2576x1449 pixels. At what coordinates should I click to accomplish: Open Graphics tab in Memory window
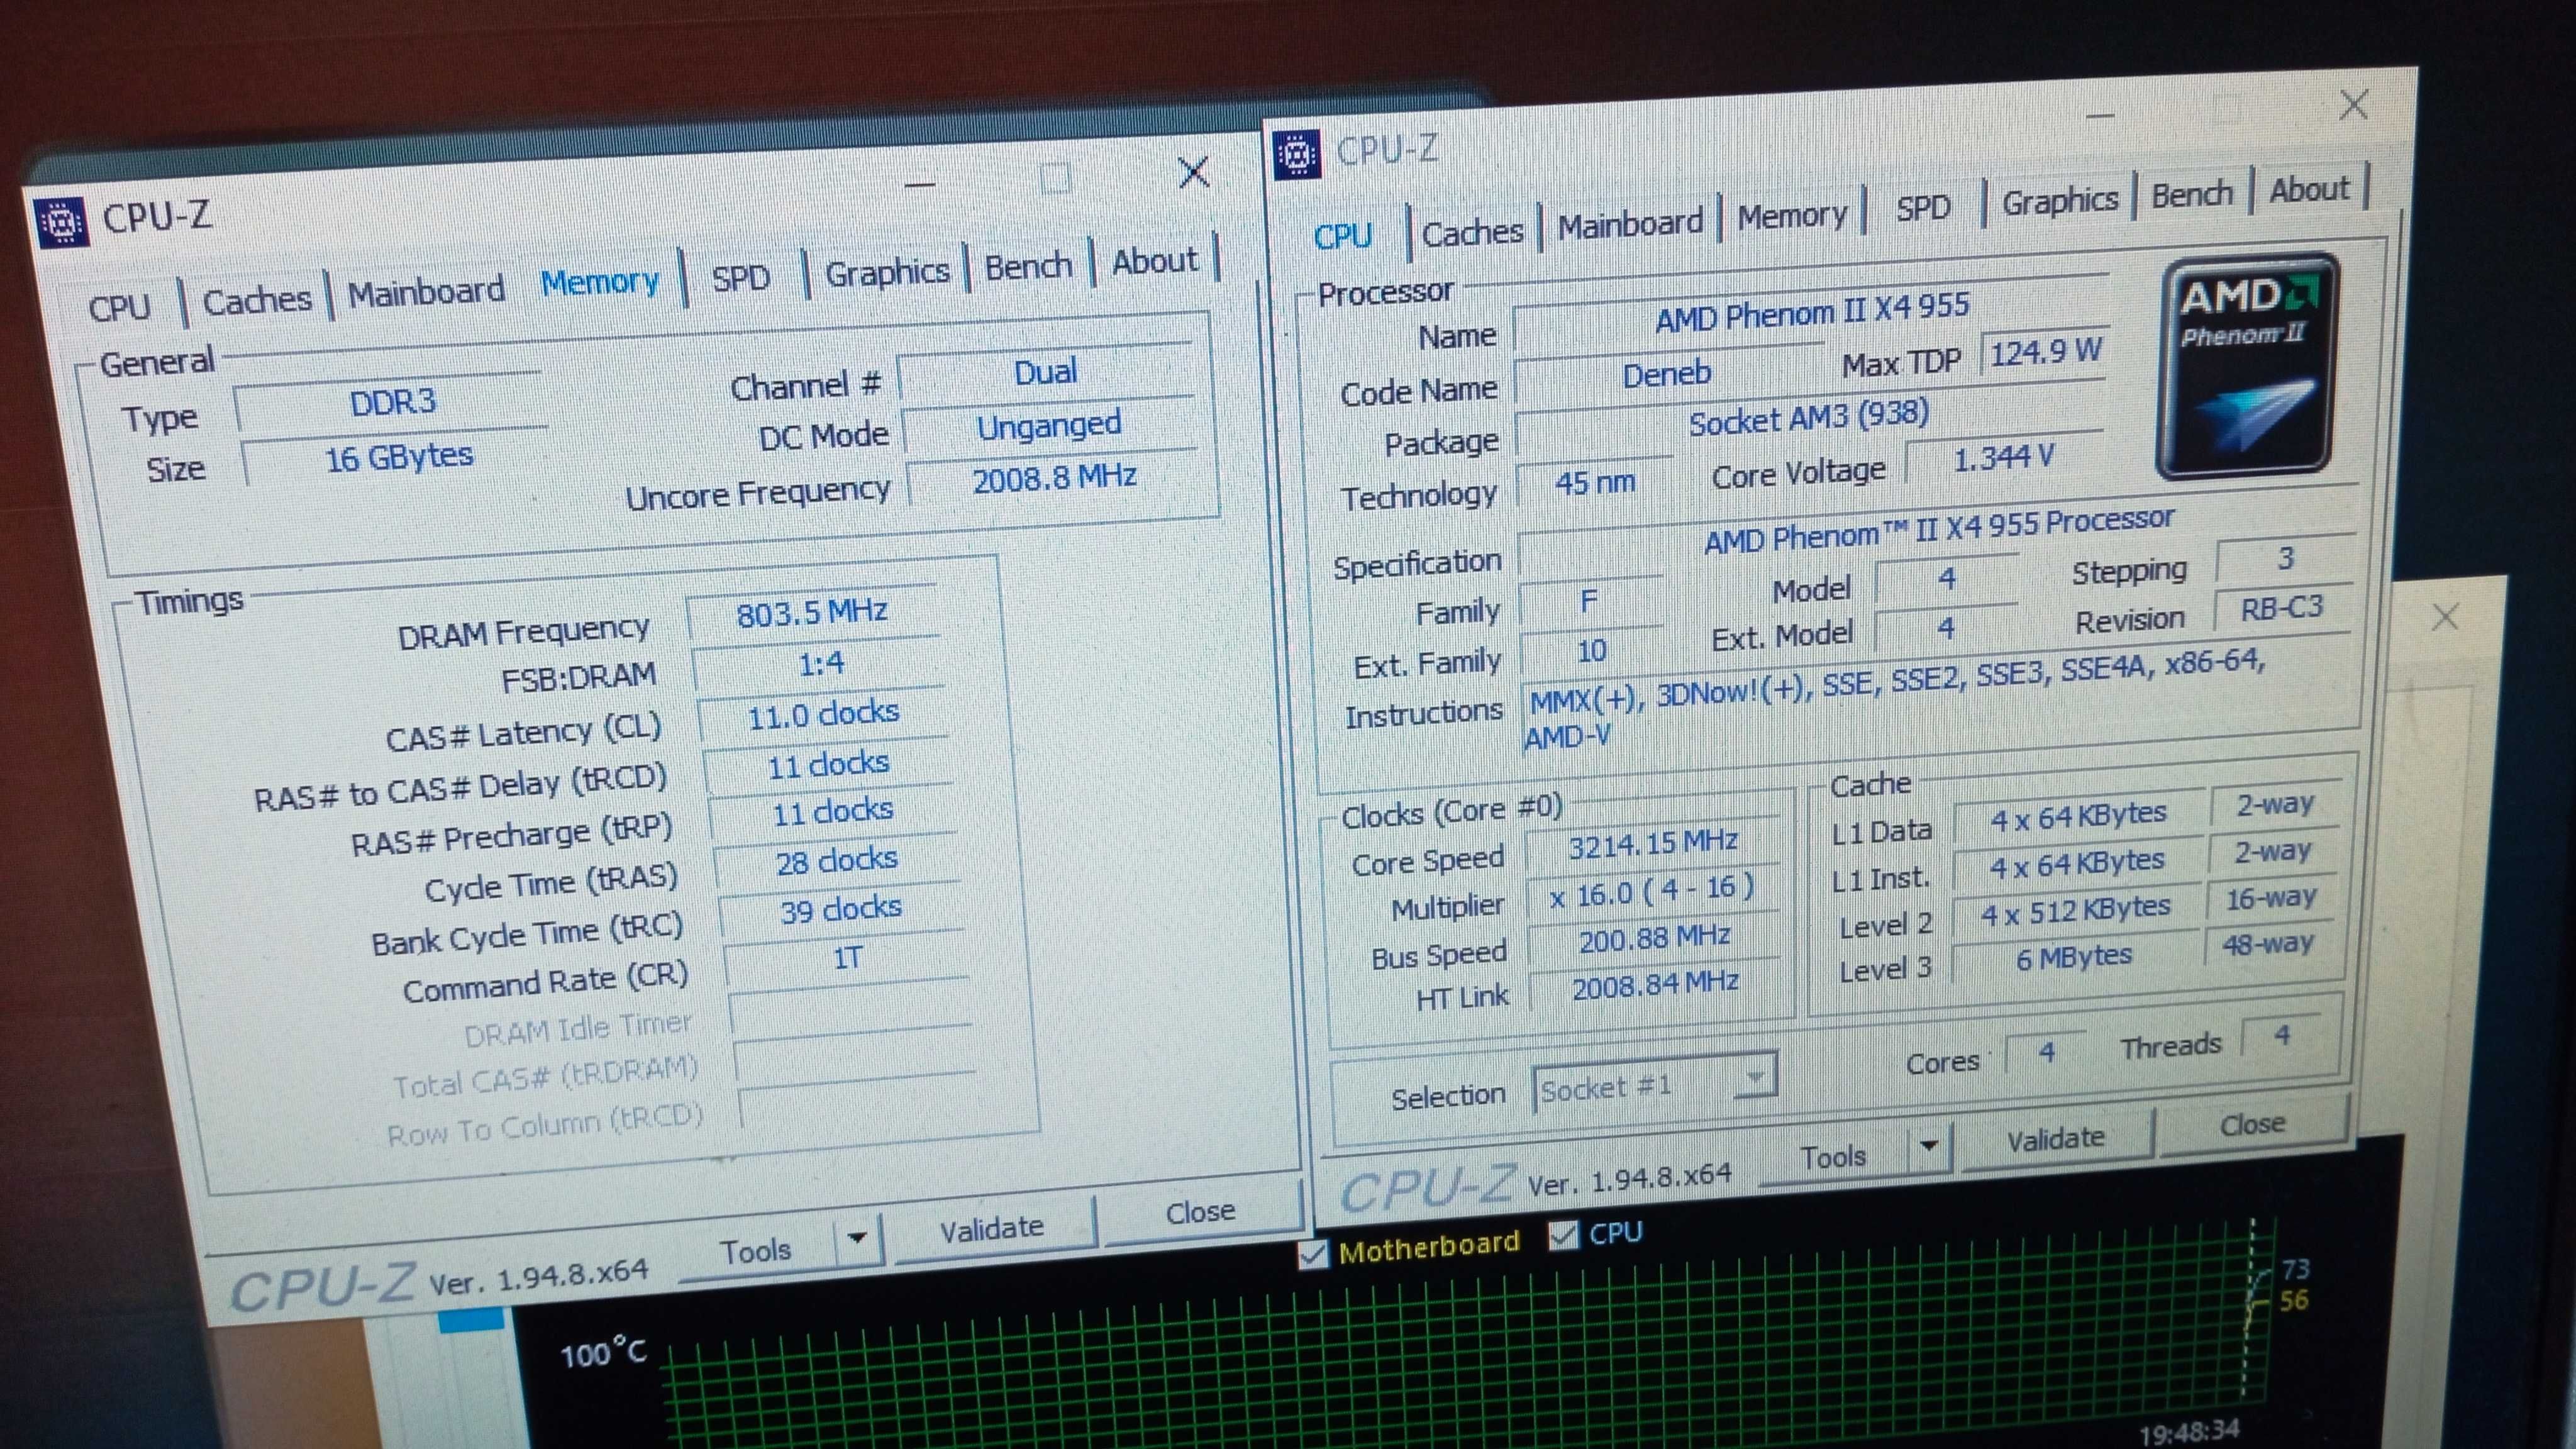pyautogui.click(x=887, y=272)
